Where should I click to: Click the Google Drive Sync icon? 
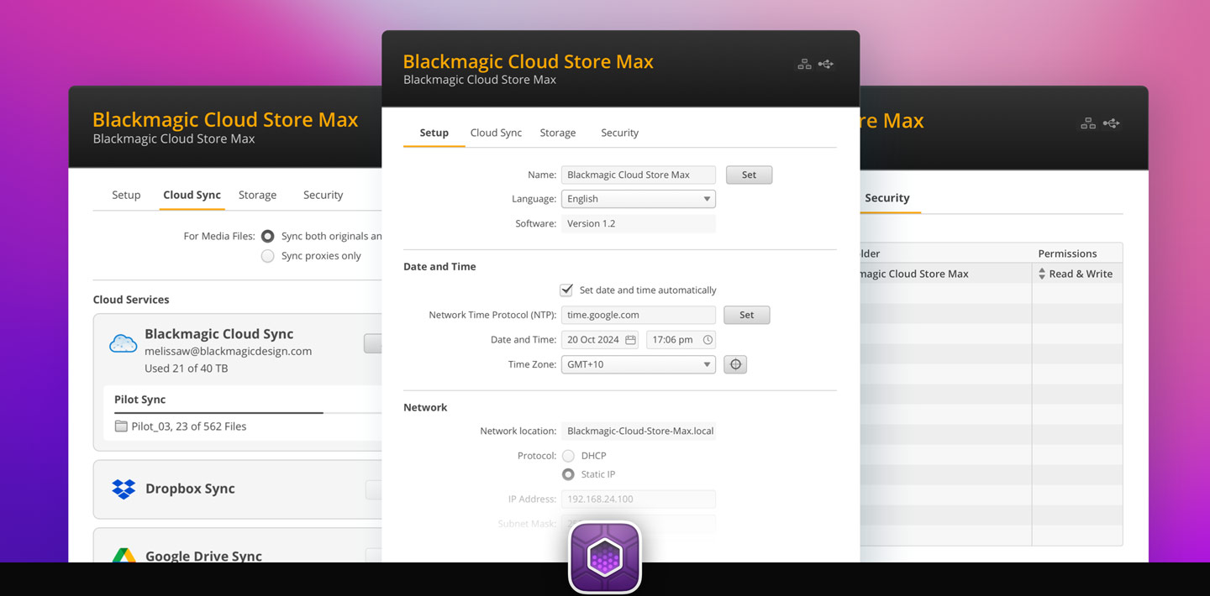123,555
